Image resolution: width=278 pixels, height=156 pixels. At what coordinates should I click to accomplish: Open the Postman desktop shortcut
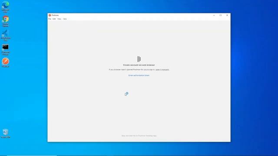click(6, 62)
